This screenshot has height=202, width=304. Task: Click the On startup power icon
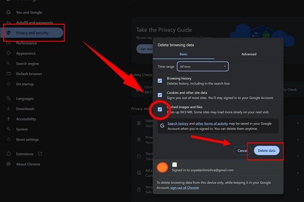coord(8,84)
